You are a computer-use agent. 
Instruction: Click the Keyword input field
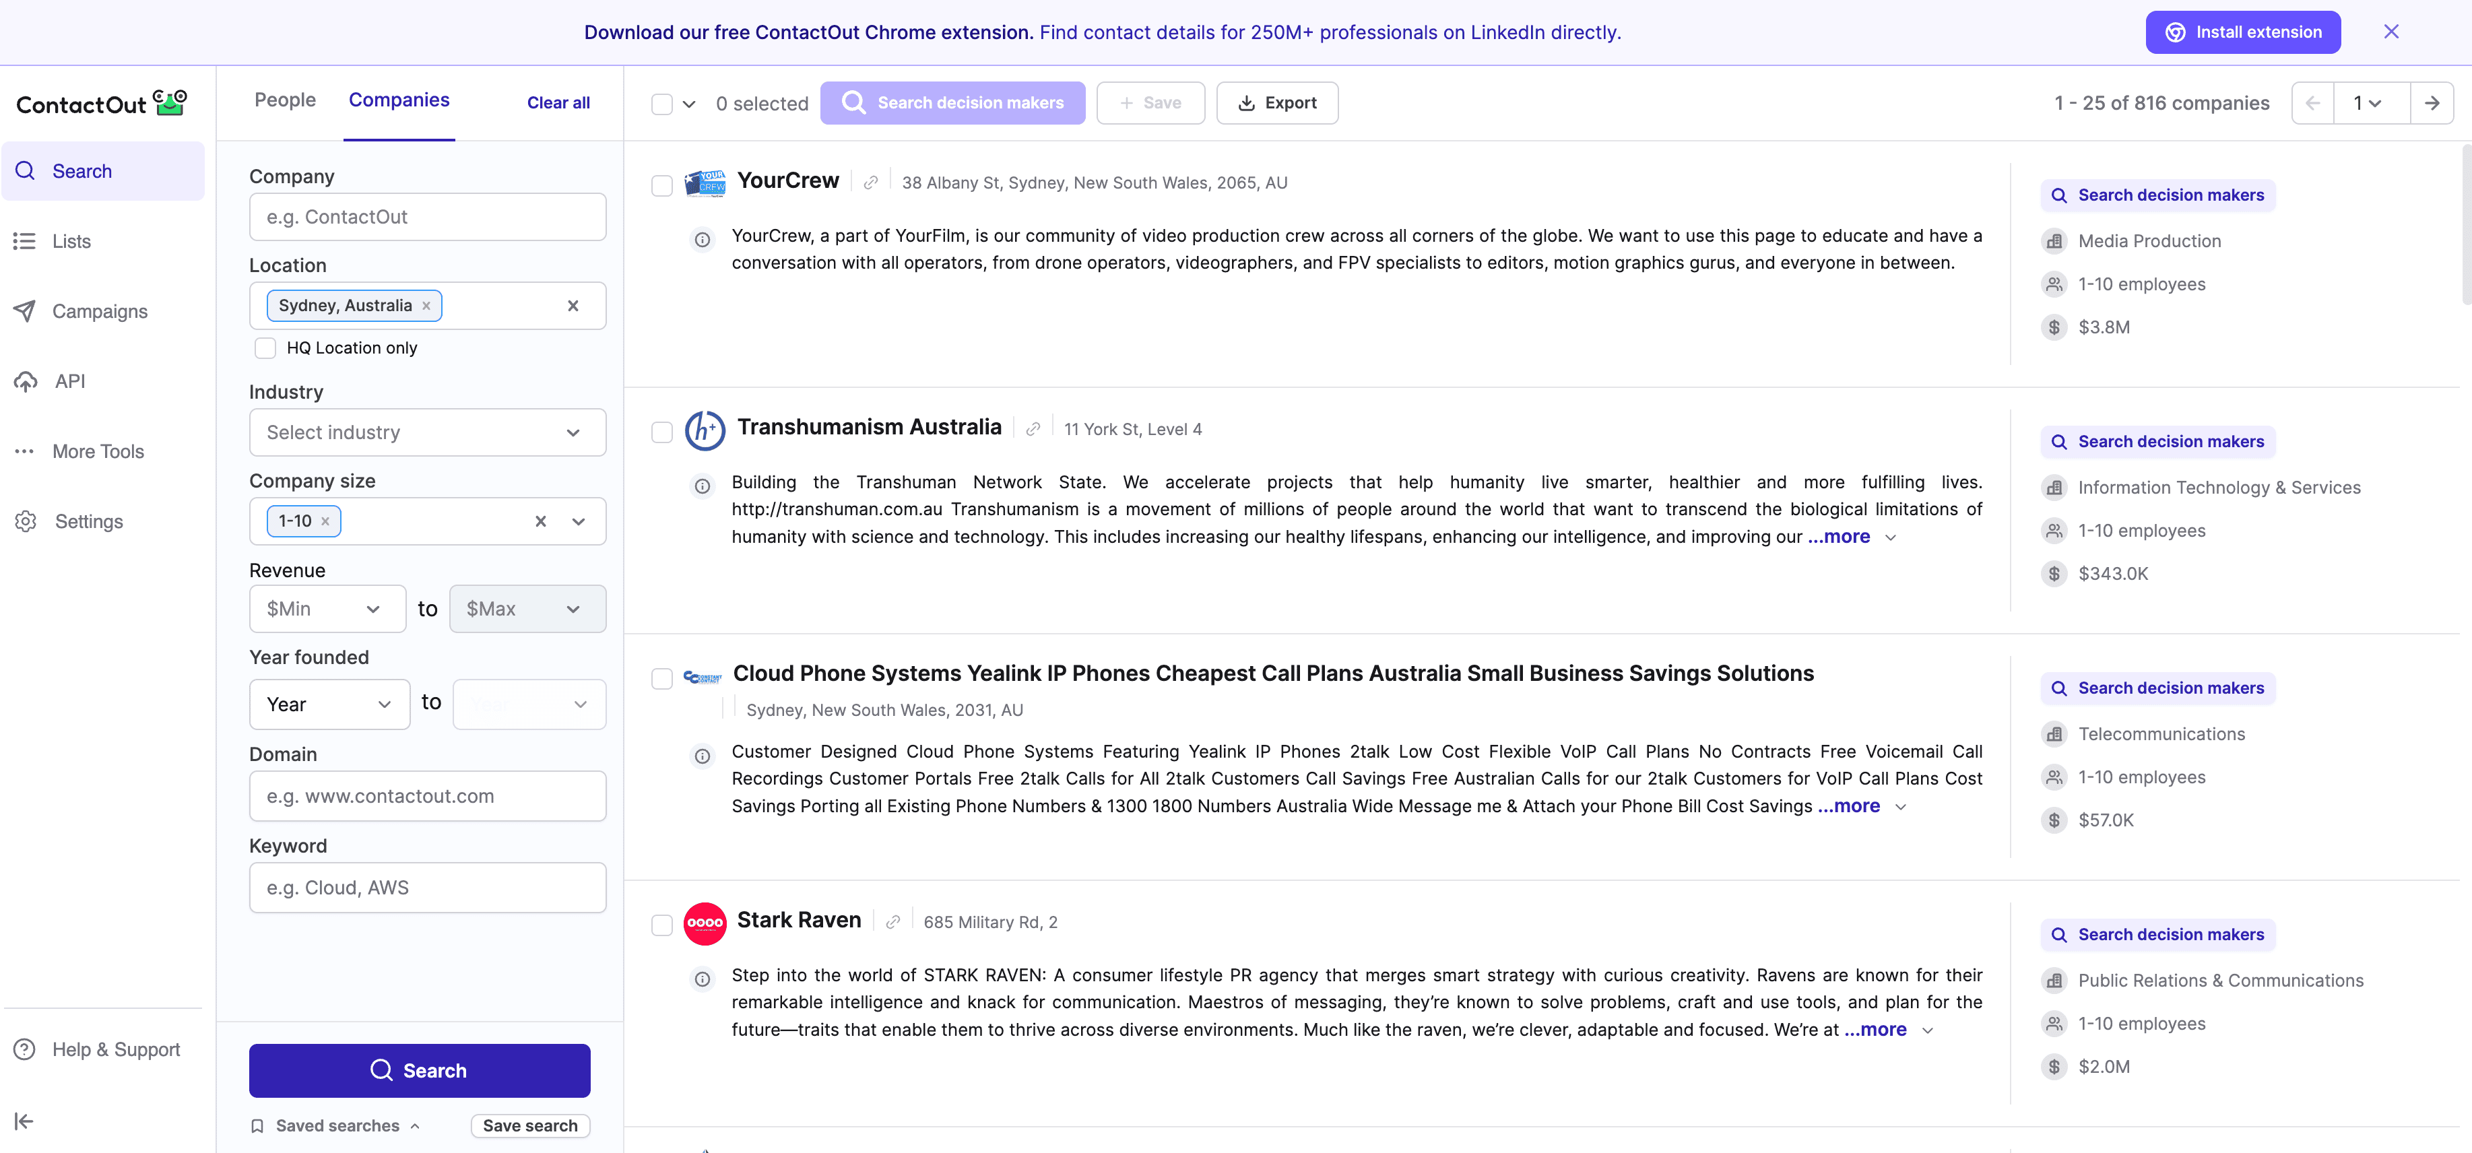(427, 888)
